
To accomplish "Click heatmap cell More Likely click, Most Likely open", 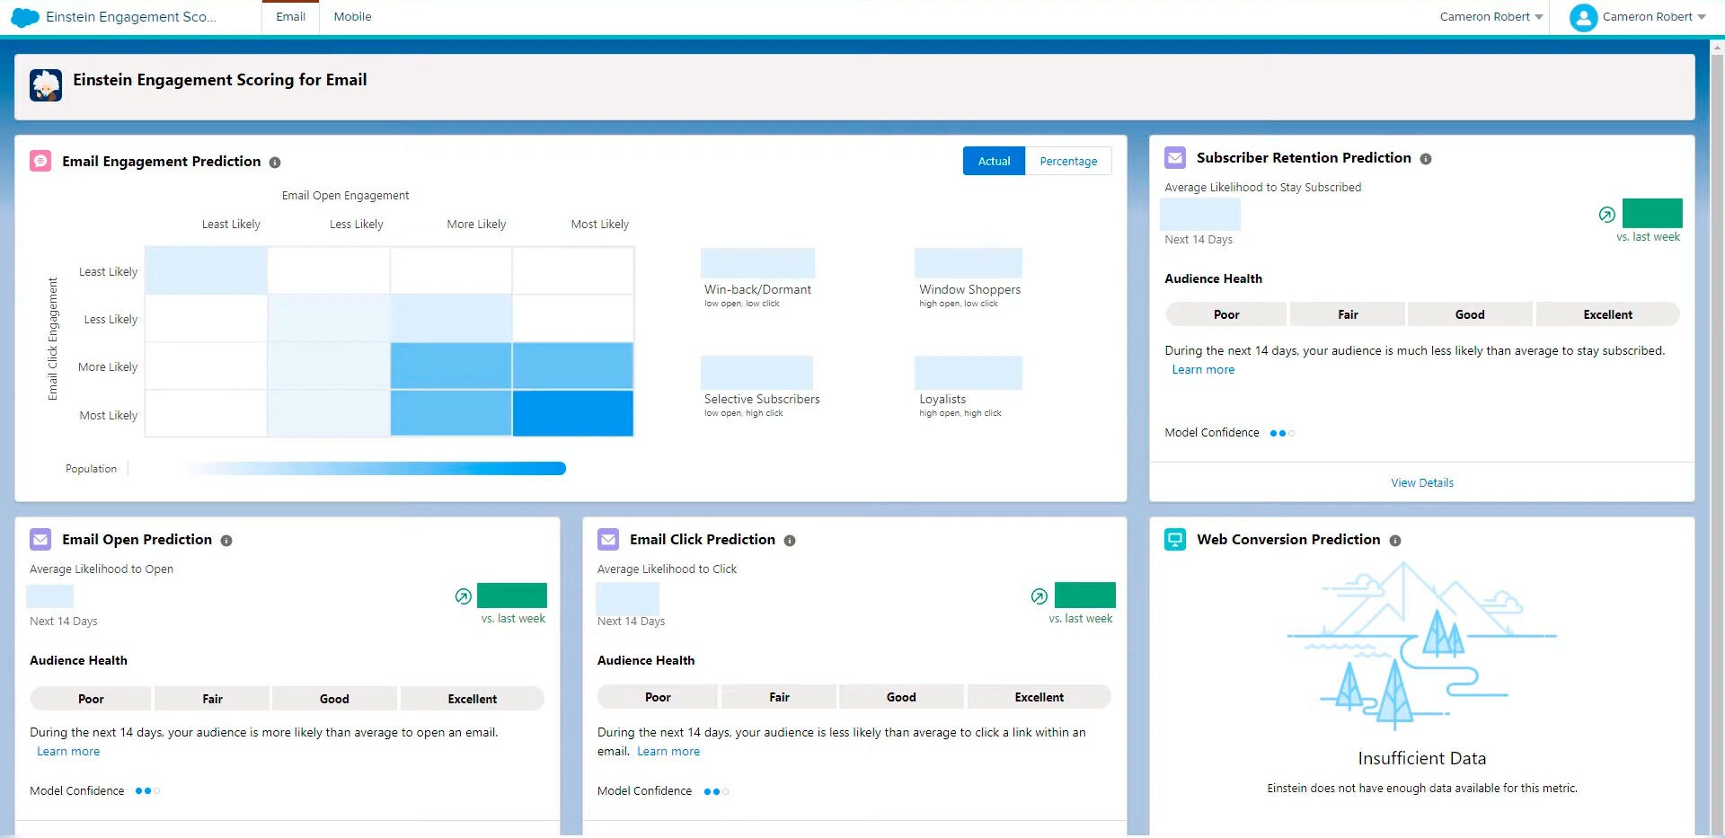I will pos(573,366).
